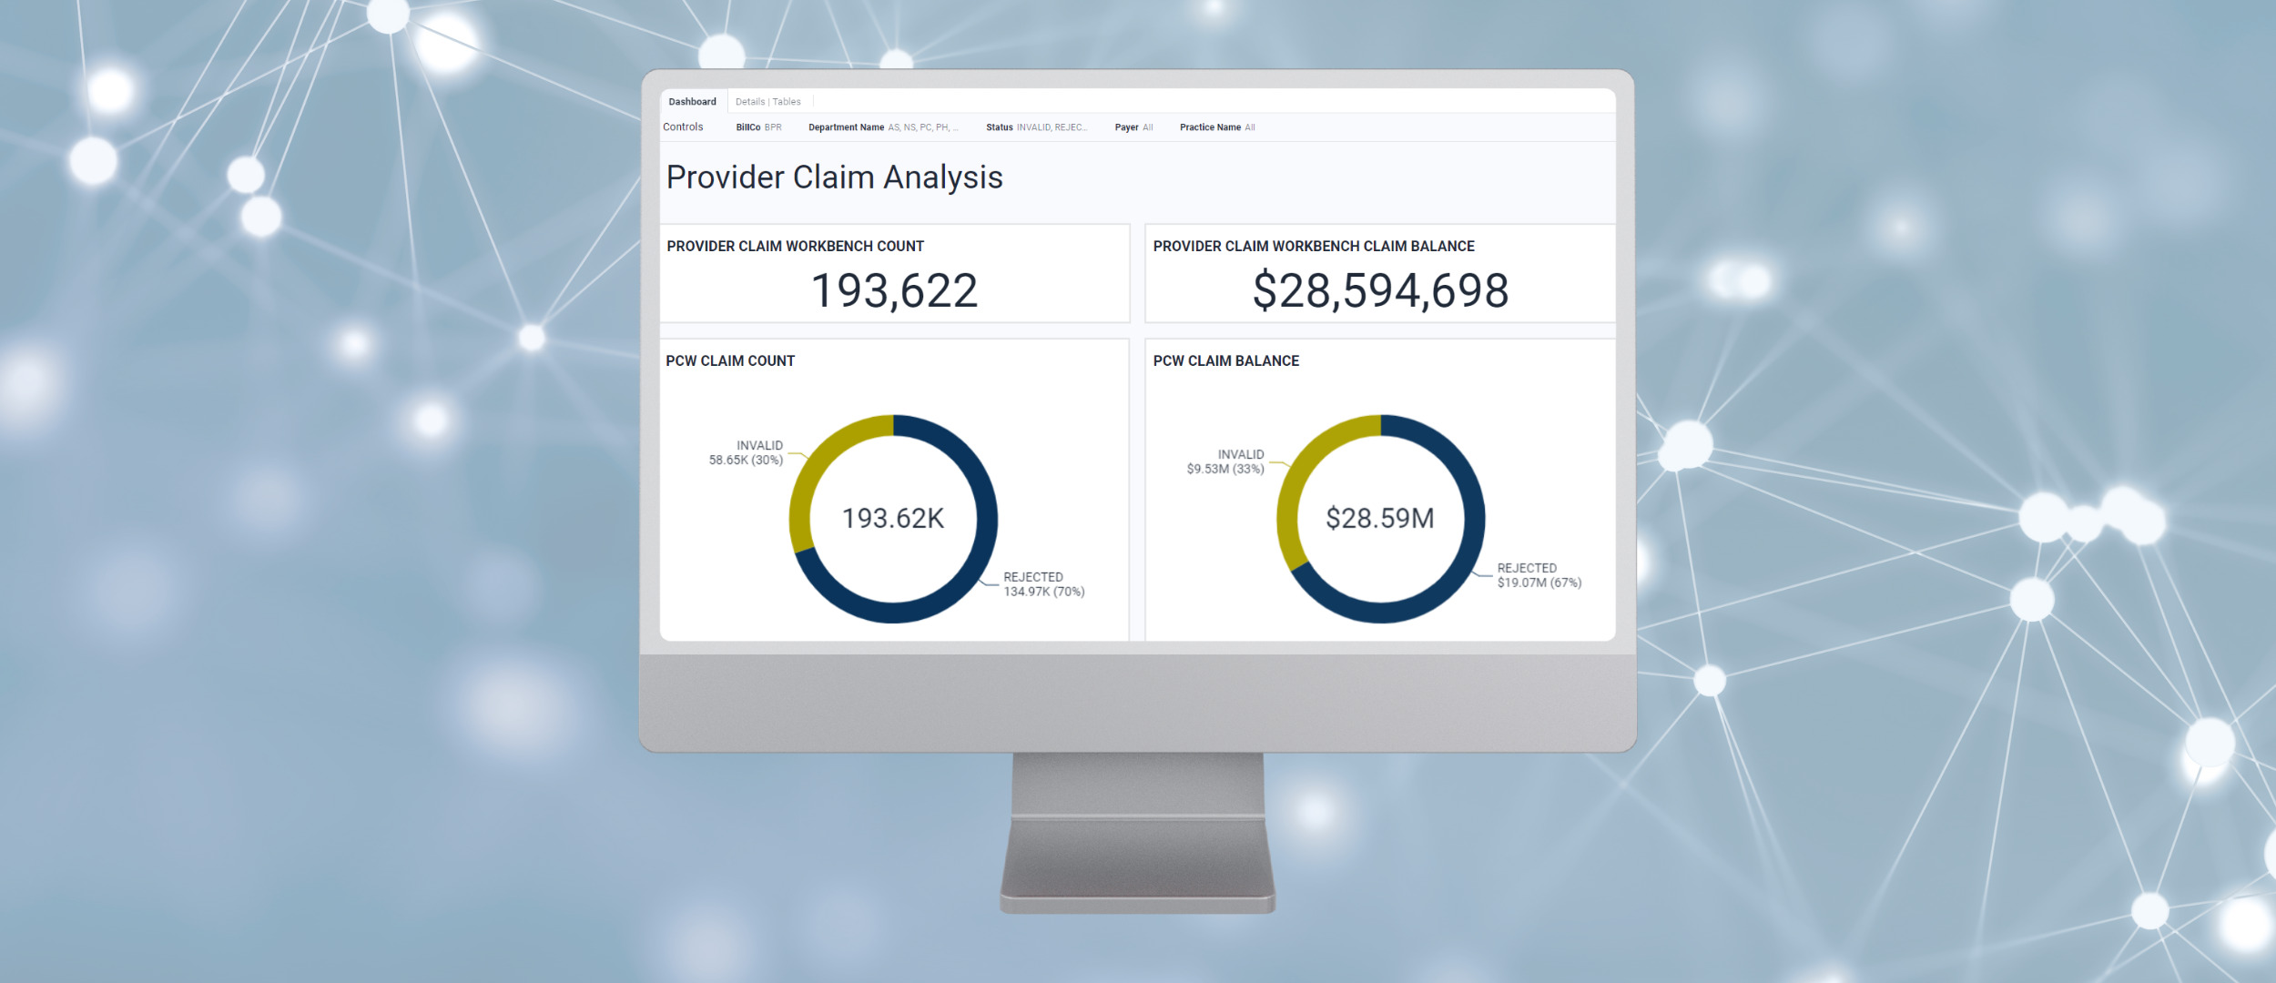Click the REJECTED 134.97K (70%) label
Viewport: 2276px width, 983px height.
tap(1043, 584)
